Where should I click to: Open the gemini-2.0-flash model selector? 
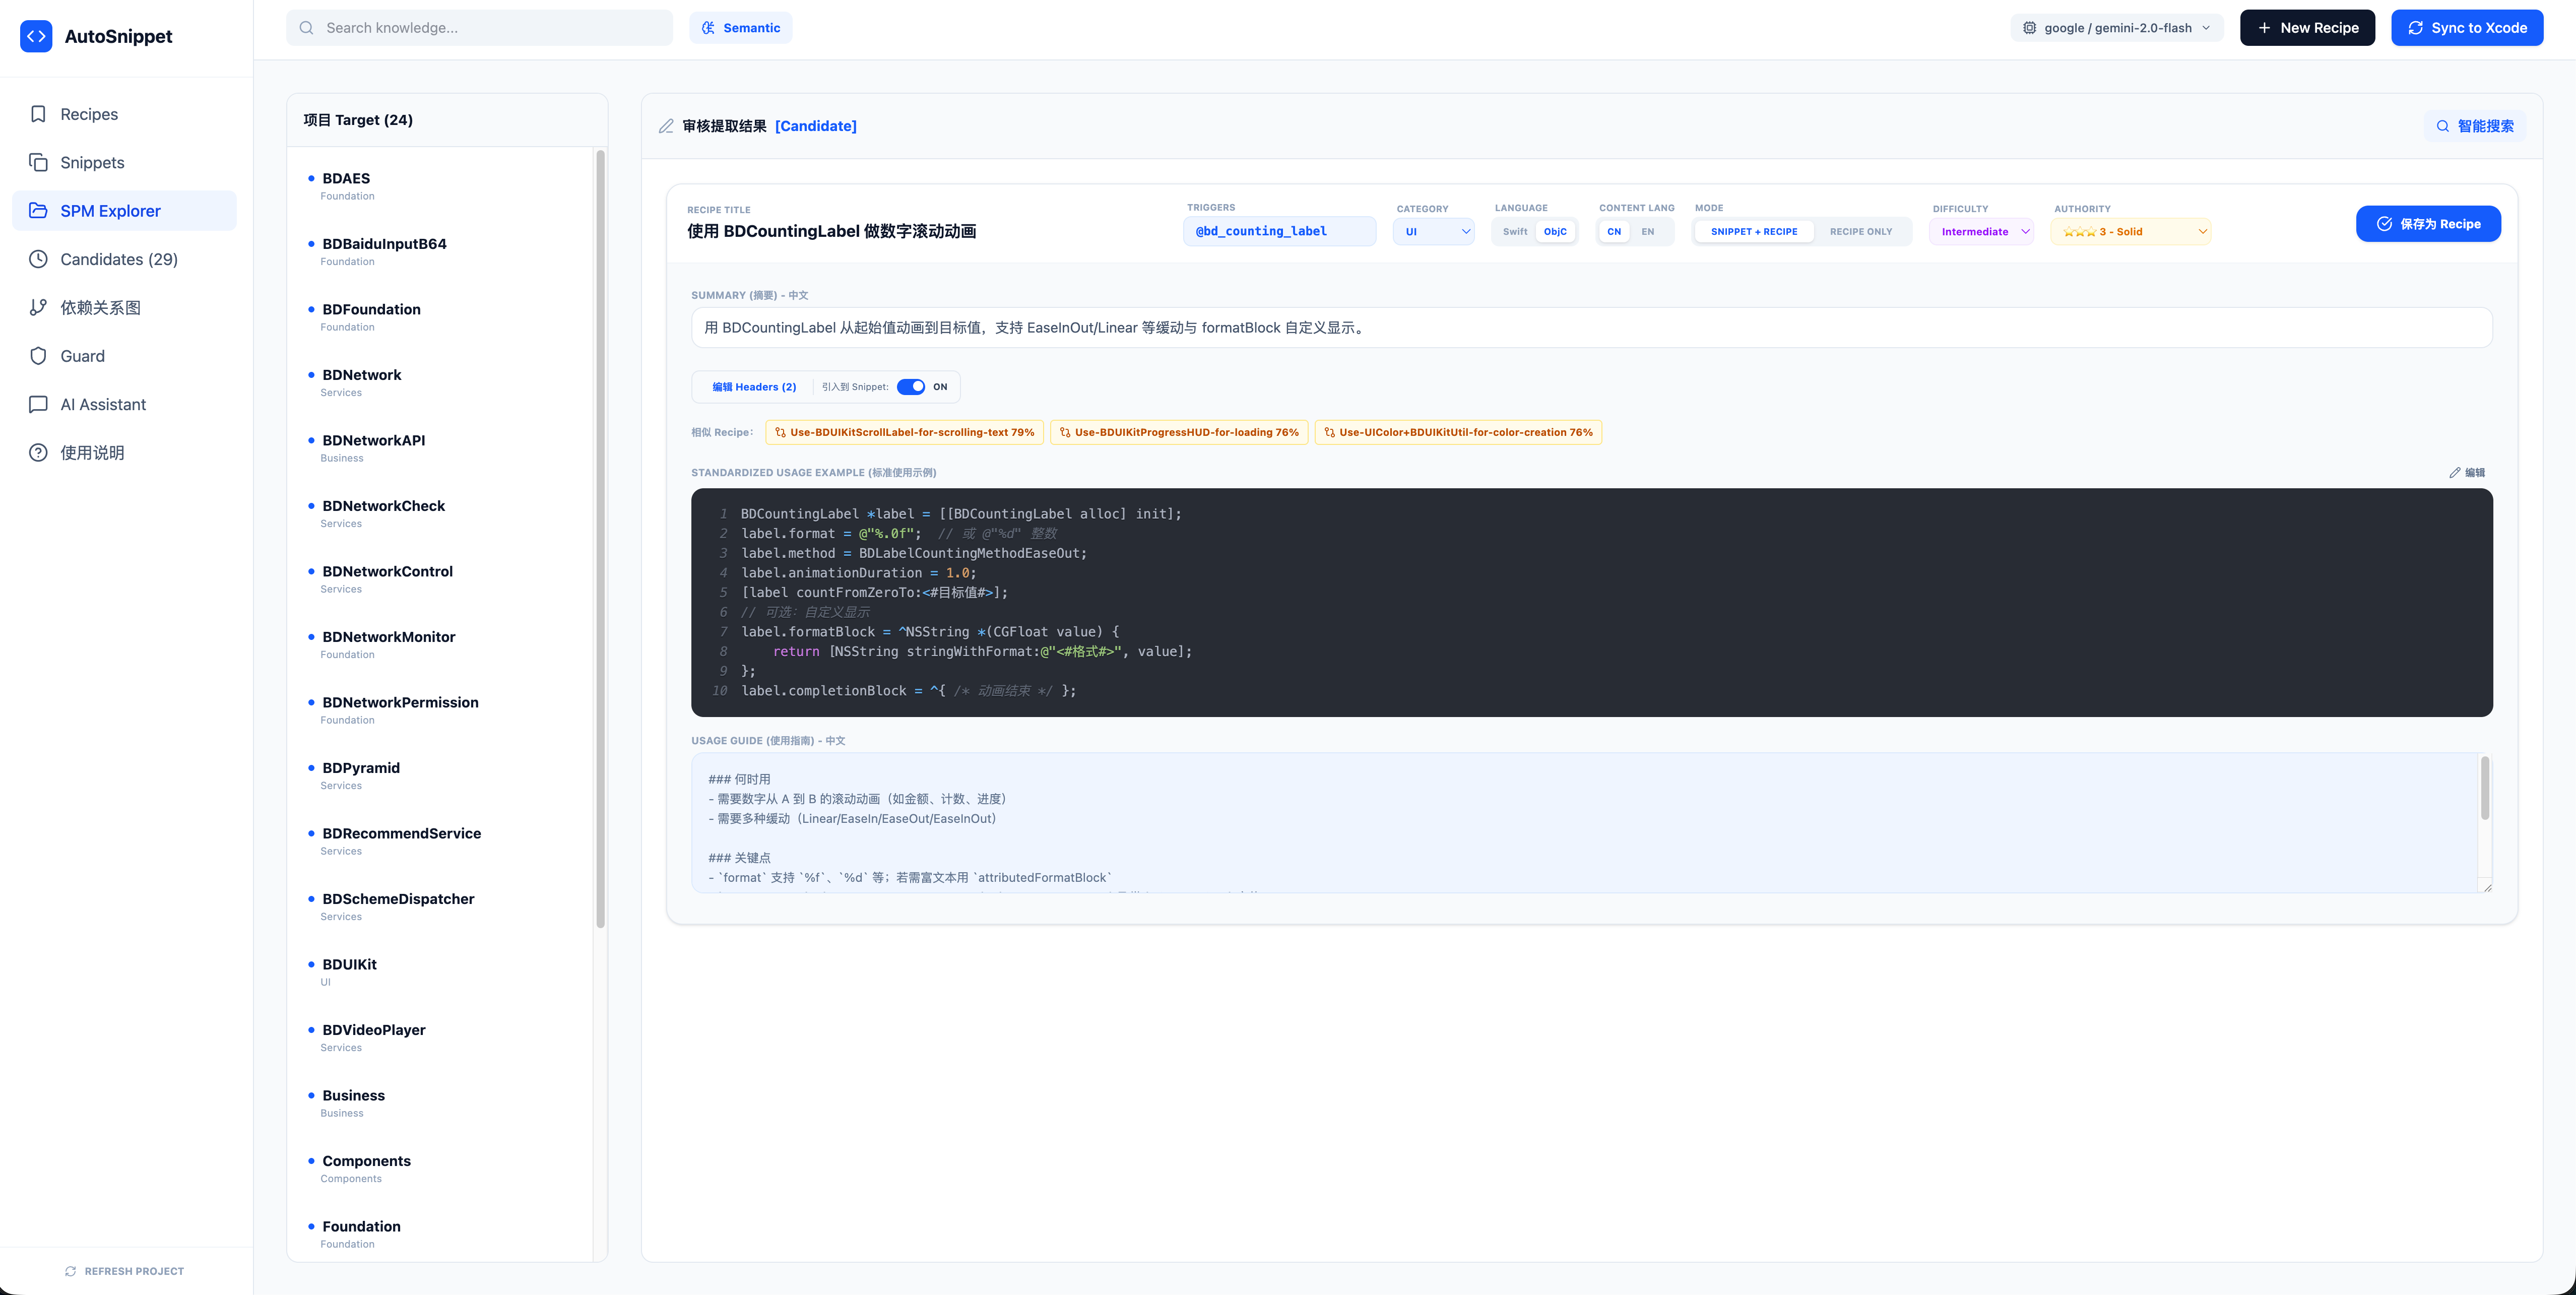[x=2116, y=28]
